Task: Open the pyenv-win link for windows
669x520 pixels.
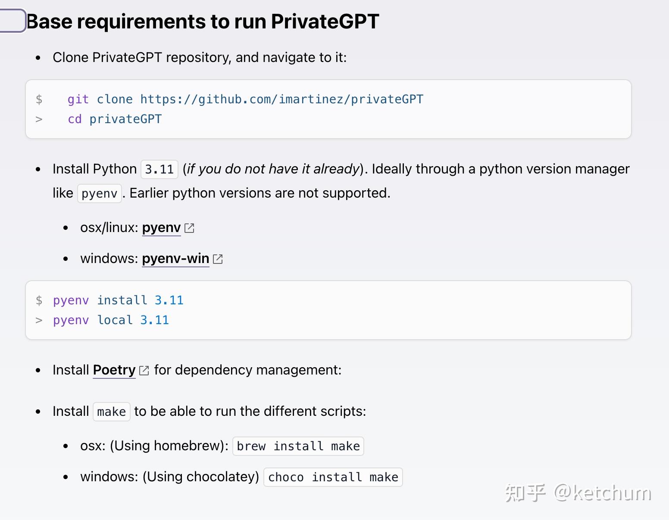Action: pyautogui.click(x=175, y=259)
